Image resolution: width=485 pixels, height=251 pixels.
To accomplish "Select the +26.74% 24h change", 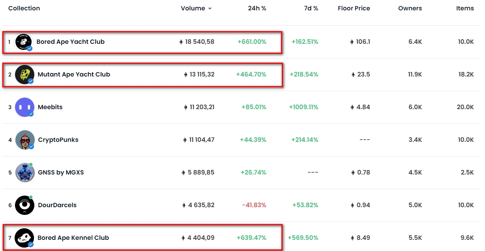I will tap(254, 172).
